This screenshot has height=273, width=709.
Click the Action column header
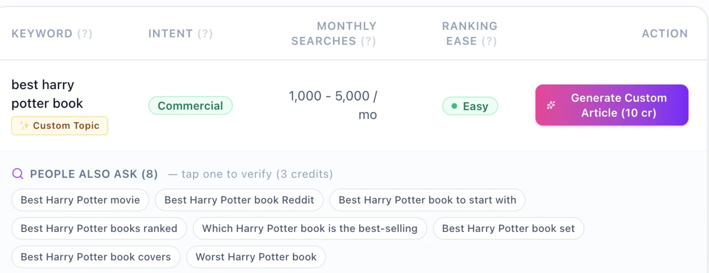[665, 34]
